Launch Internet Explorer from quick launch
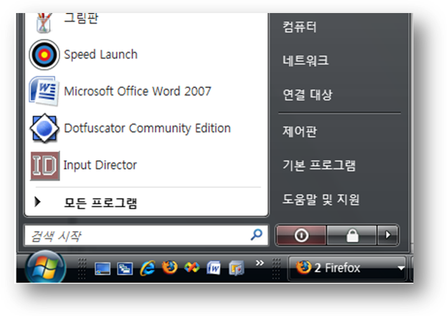This screenshot has width=447, height=316. point(147,268)
